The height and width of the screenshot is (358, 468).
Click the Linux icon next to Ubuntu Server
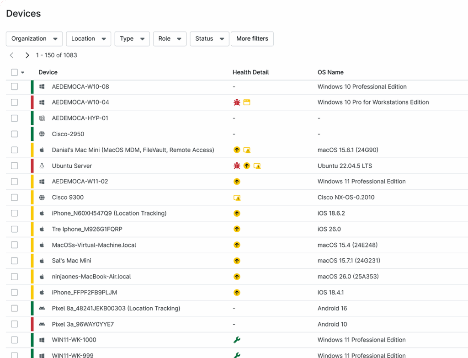[x=42, y=166]
